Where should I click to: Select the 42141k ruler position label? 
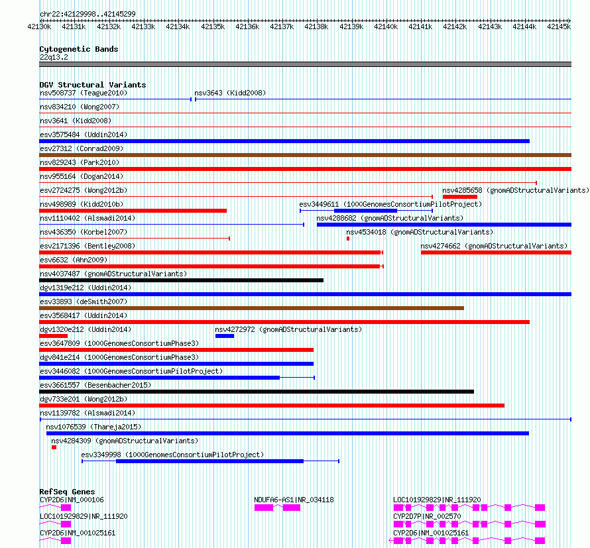pos(420,27)
